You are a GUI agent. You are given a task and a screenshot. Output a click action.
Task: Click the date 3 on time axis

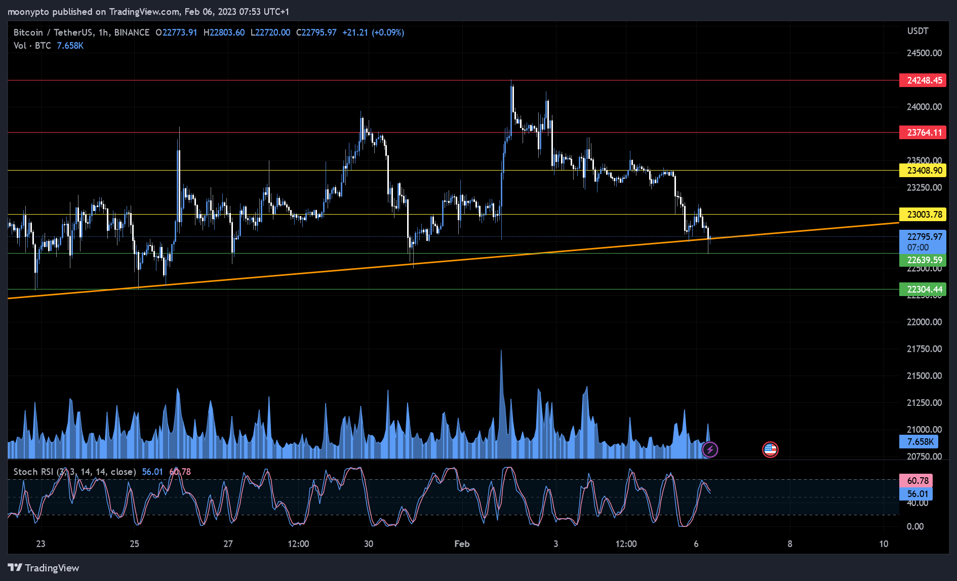point(556,544)
